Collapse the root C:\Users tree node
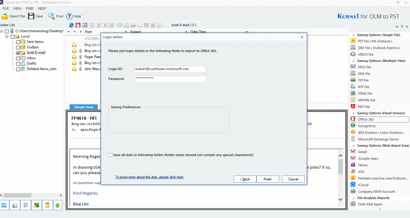The width and height of the screenshot is (410, 218). (2, 31)
